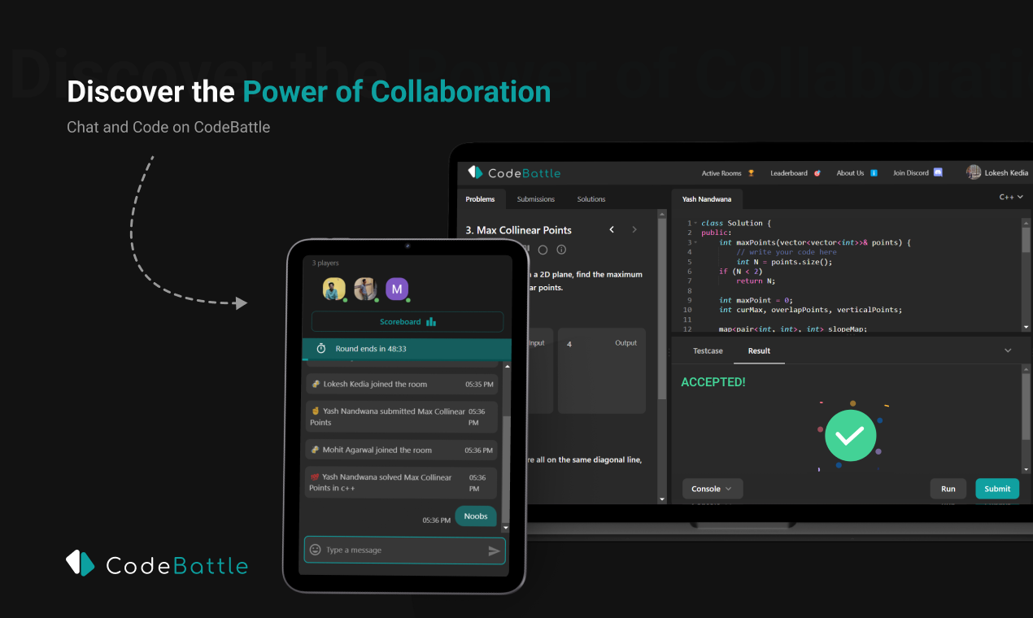Click the Yash Nandwana submitted Max Collinear message

point(401,417)
